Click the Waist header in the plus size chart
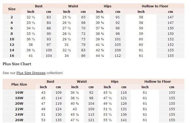The height and width of the screenshot is (123, 191). [x=82, y=82]
